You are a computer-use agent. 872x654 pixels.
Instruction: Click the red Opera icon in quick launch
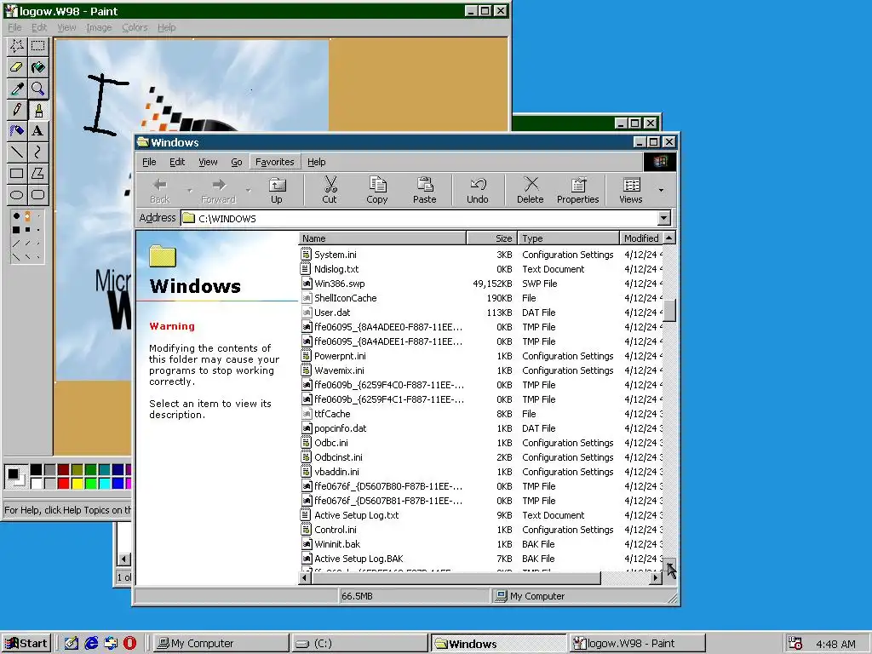[129, 643]
